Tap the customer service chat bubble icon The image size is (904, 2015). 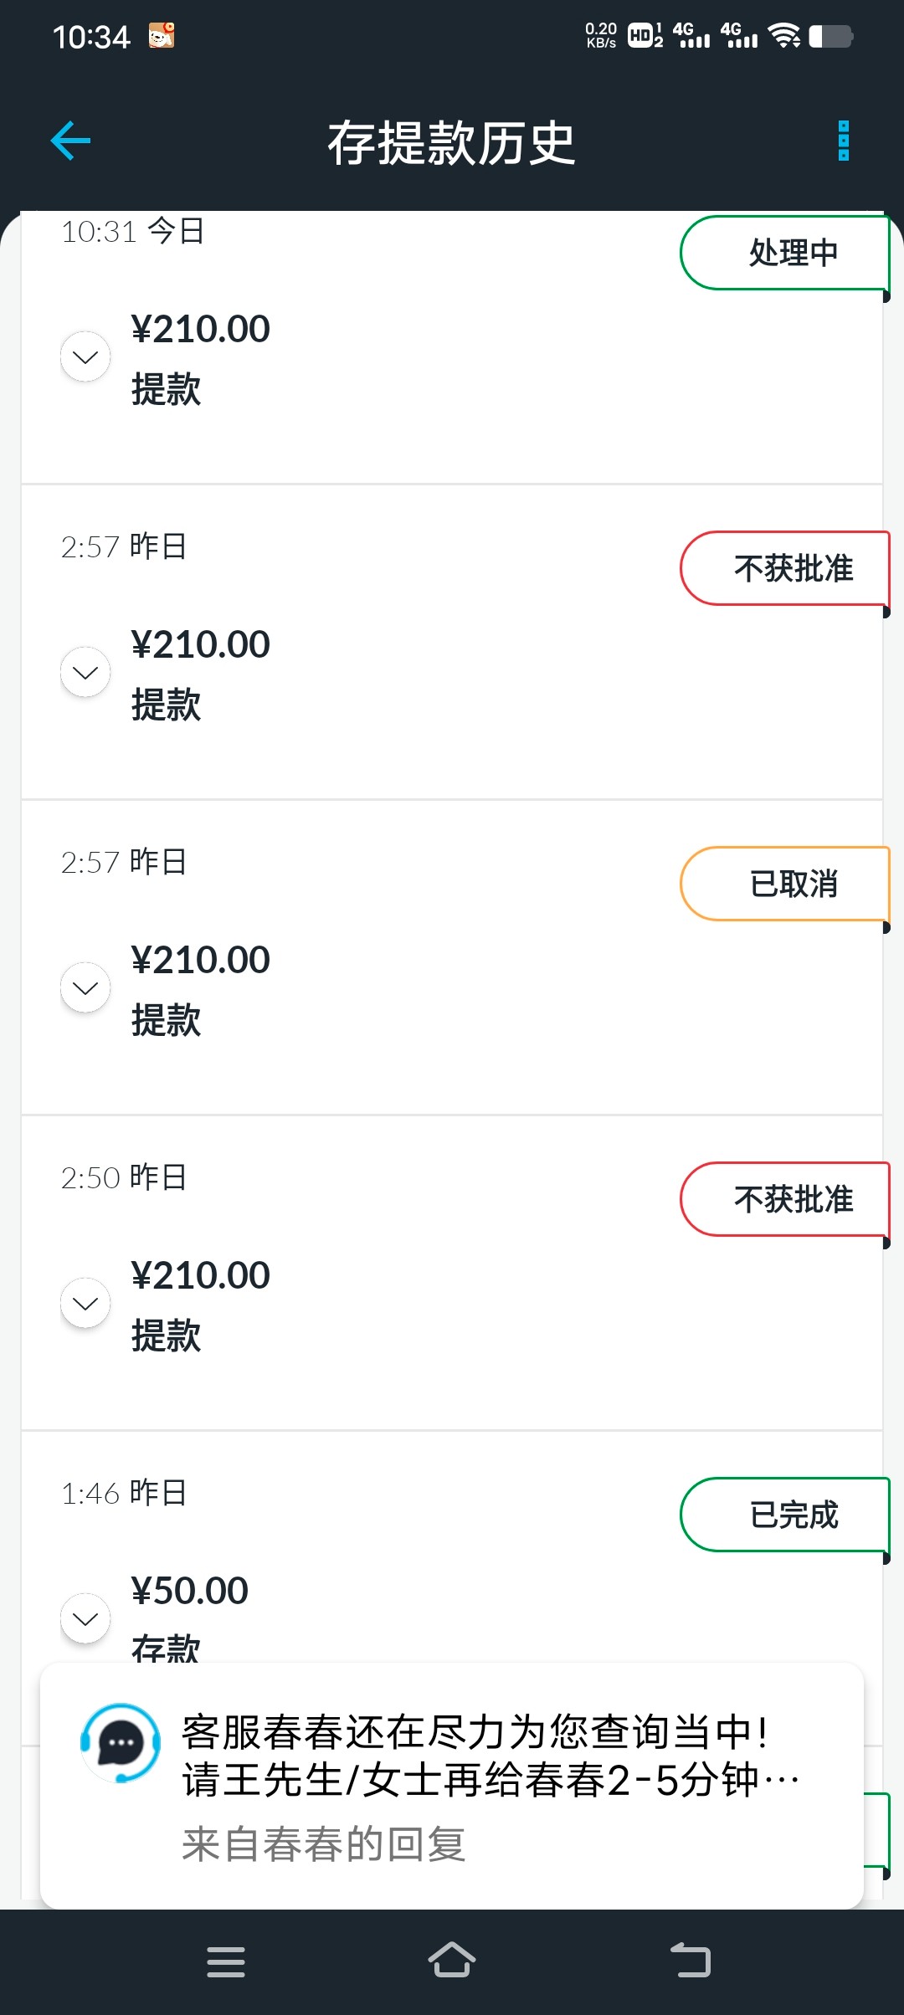tap(121, 1743)
